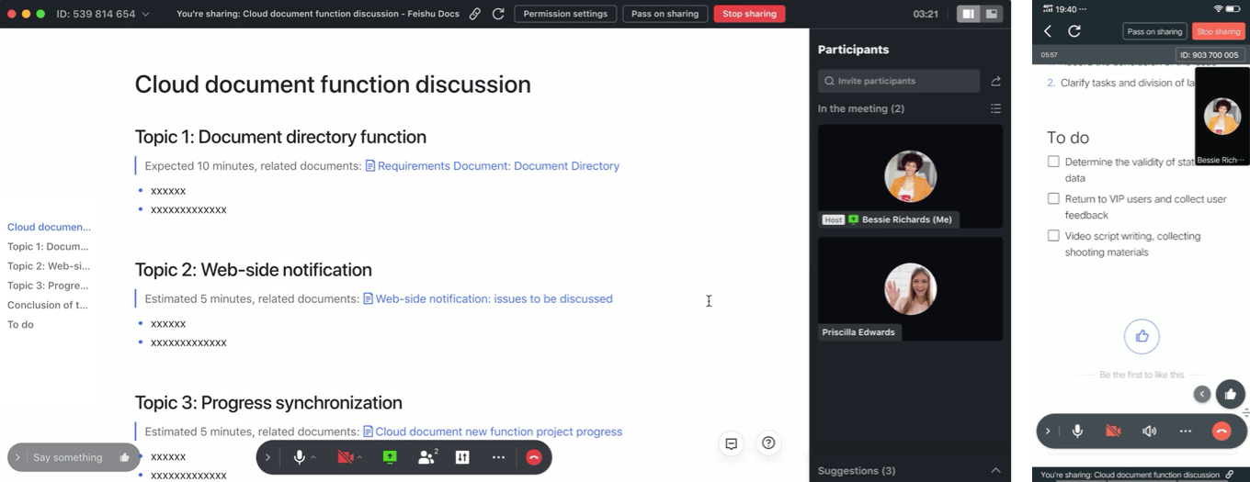Open participants list from desktop meeting toolbar

(426, 457)
